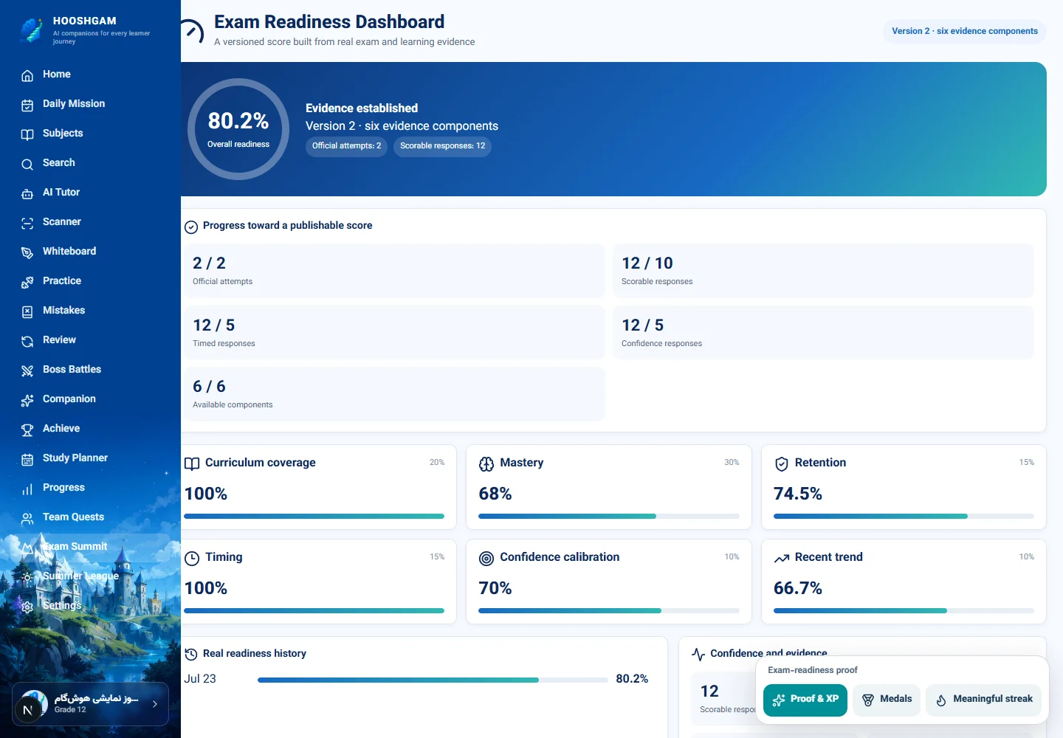1063x738 pixels.
Task: Open Boss Battles crossed swords icon
Action: pos(27,370)
